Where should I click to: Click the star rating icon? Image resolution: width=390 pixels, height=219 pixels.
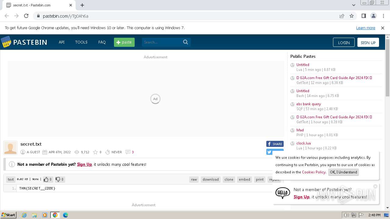(x=95, y=152)
